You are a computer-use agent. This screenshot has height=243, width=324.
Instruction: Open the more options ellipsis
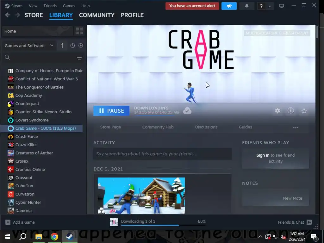pos(296,128)
